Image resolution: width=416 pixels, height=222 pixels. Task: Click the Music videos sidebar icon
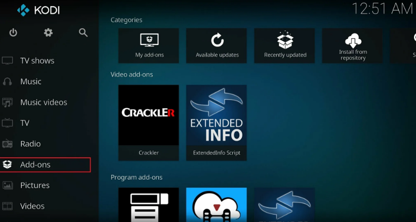click(x=7, y=102)
